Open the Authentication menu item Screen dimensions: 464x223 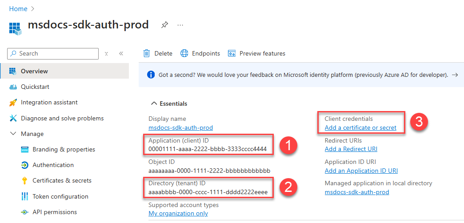[53, 165]
